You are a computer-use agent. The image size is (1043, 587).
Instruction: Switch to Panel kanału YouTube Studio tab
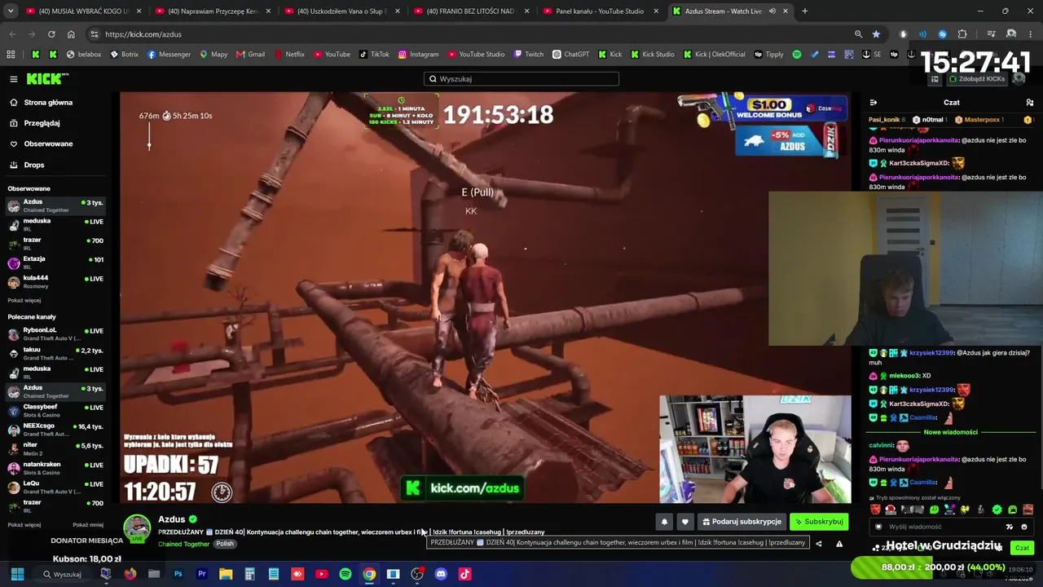point(599,11)
